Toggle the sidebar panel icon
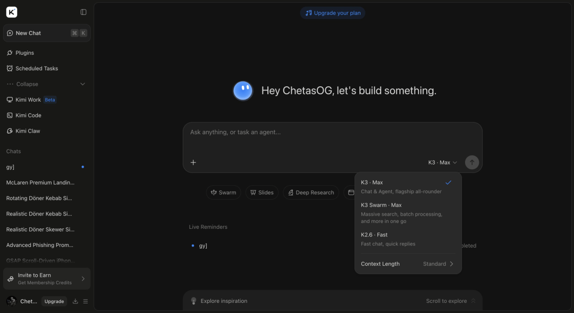Viewport: 574px width, 313px height. point(83,12)
